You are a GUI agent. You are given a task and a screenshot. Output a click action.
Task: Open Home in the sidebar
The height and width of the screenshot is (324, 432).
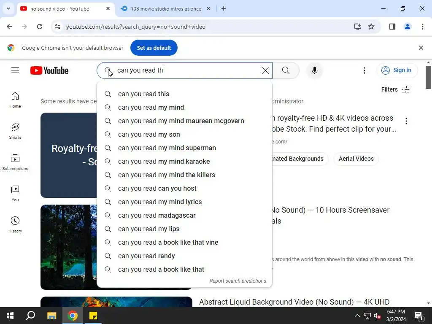click(15, 100)
